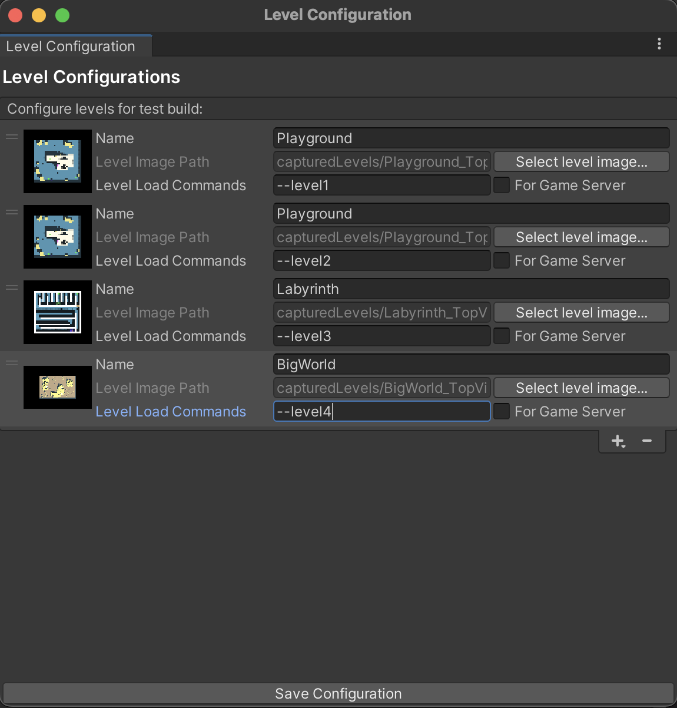The height and width of the screenshot is (708, 677).
Task: Click the plus icon to add a level
Action: 618,441
